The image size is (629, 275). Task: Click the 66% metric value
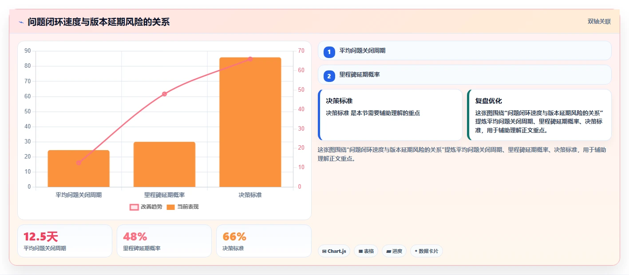(x=234, y=237)
